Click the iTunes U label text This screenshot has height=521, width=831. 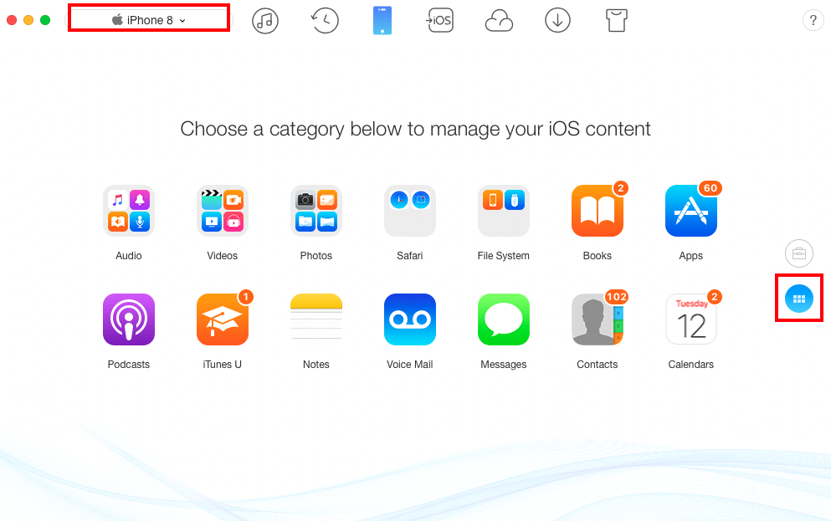coord(222,365)
